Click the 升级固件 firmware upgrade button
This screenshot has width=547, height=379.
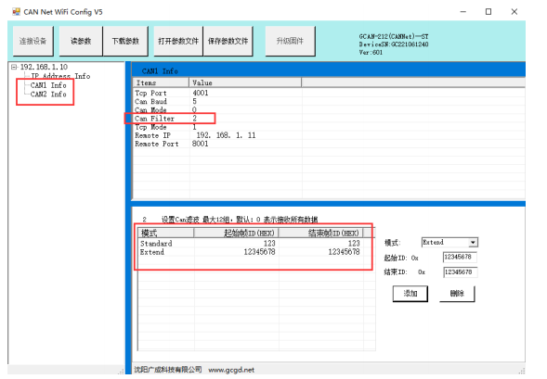(x=290, y=41)
